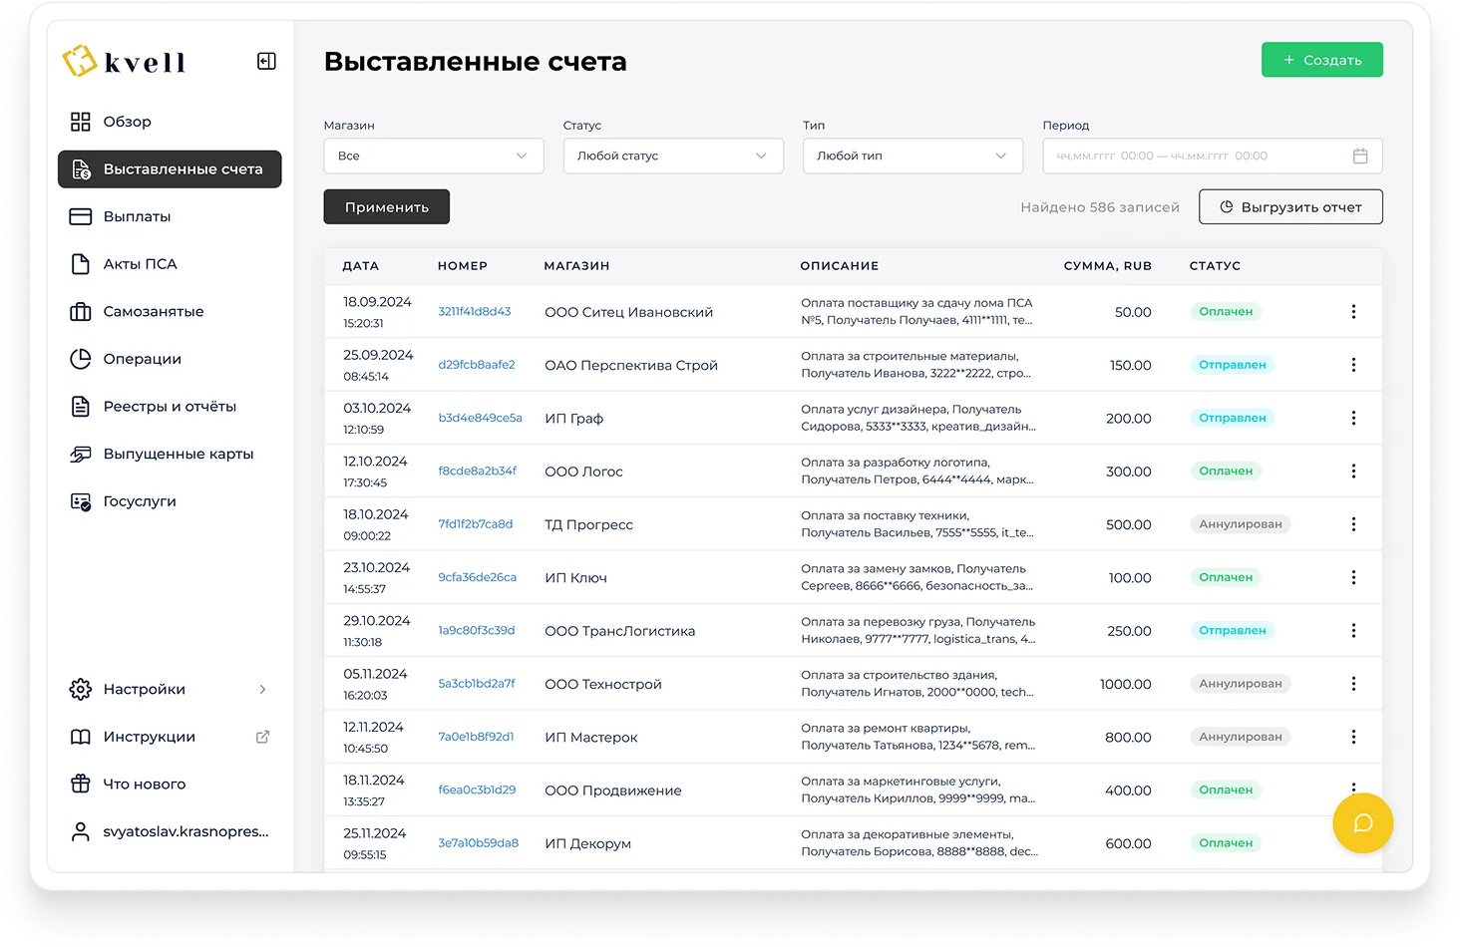The height and width of the screenshot is (947, 1460).
Task: Click the kvell logo
Action: 125,62
